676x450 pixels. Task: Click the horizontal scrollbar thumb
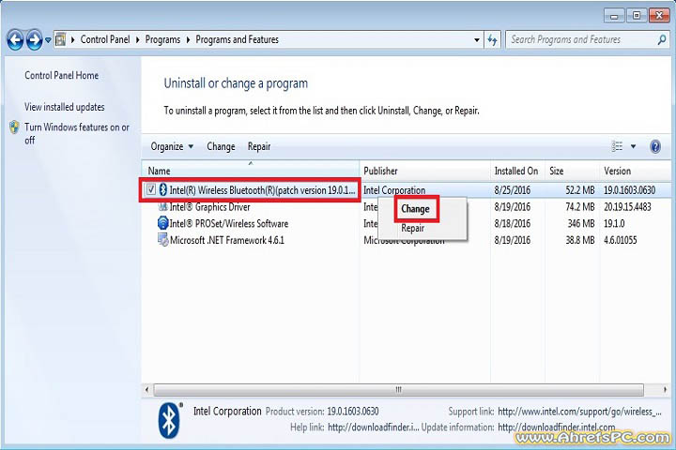(x=398, y=390)
